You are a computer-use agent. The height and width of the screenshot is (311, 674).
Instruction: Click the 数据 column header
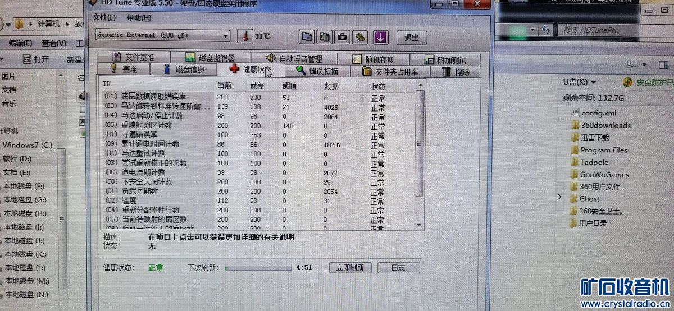332,86
